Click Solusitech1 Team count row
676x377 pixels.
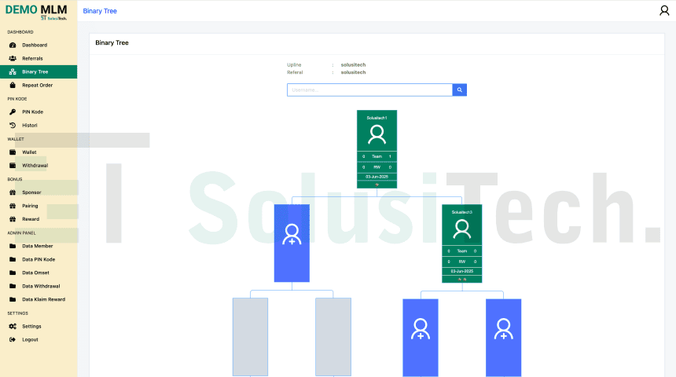[377, 156]
